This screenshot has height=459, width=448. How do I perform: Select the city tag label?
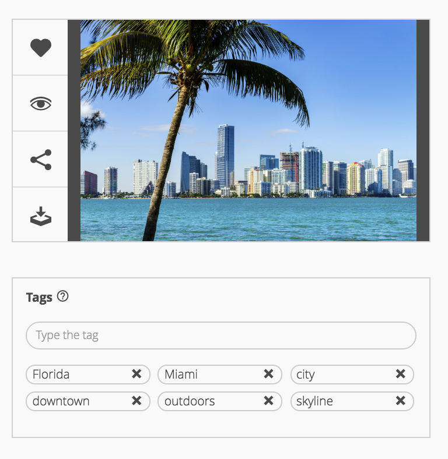(306, 375)
